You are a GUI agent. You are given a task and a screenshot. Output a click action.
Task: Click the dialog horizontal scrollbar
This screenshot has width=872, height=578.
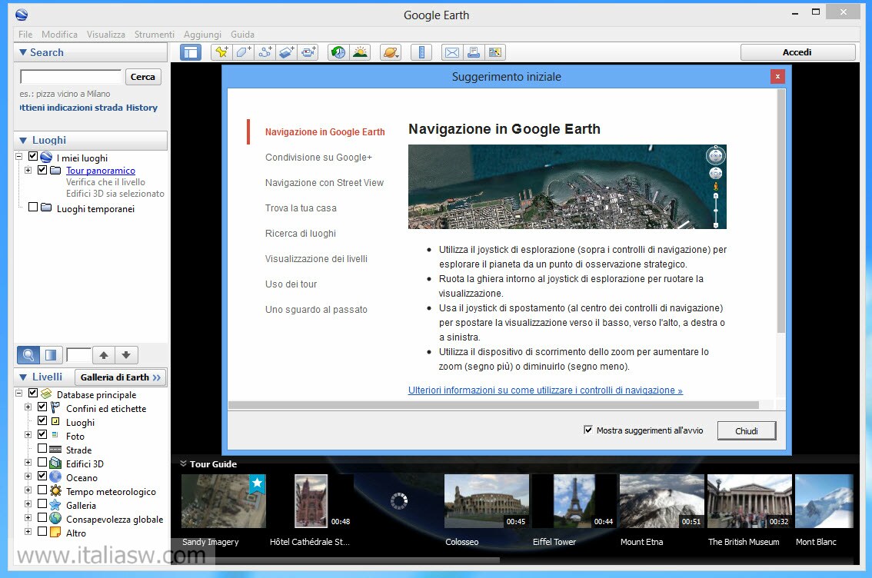[493, 405]
